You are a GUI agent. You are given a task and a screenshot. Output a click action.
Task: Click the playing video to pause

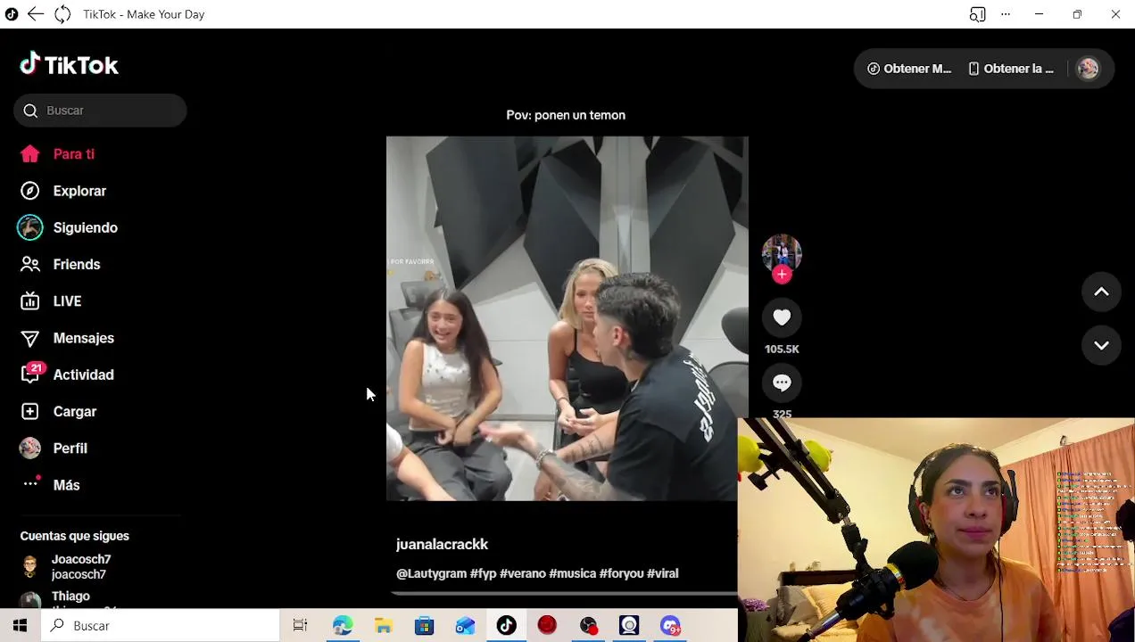567,318
